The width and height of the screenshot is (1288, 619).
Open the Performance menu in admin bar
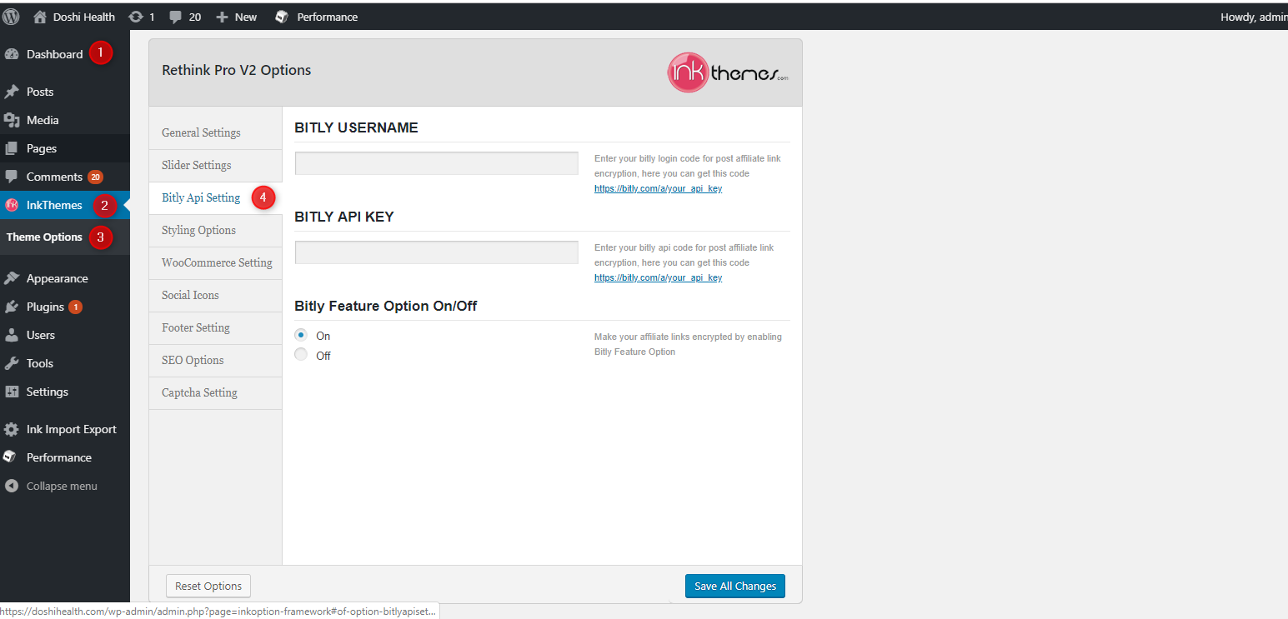tap(317, 17)
